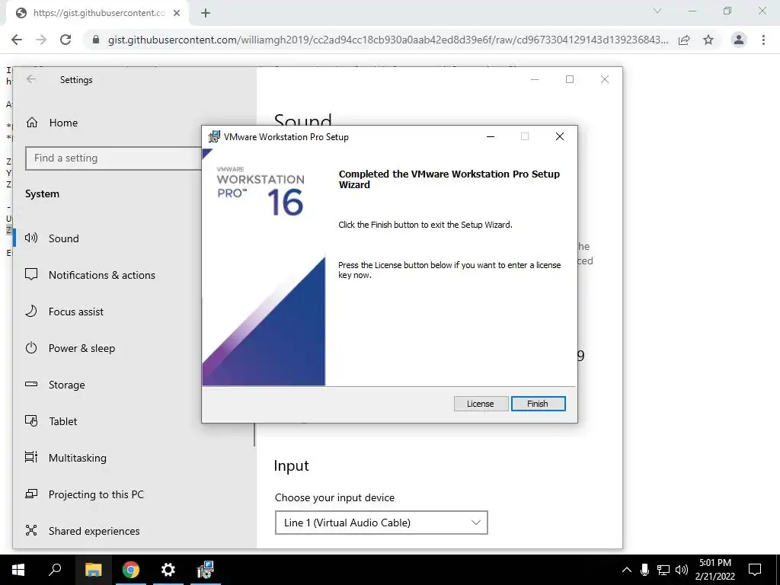Screen dimensions: 780x585
Task: Switch to Settings from the taskbar gear icon
Action: click(168, 570)
